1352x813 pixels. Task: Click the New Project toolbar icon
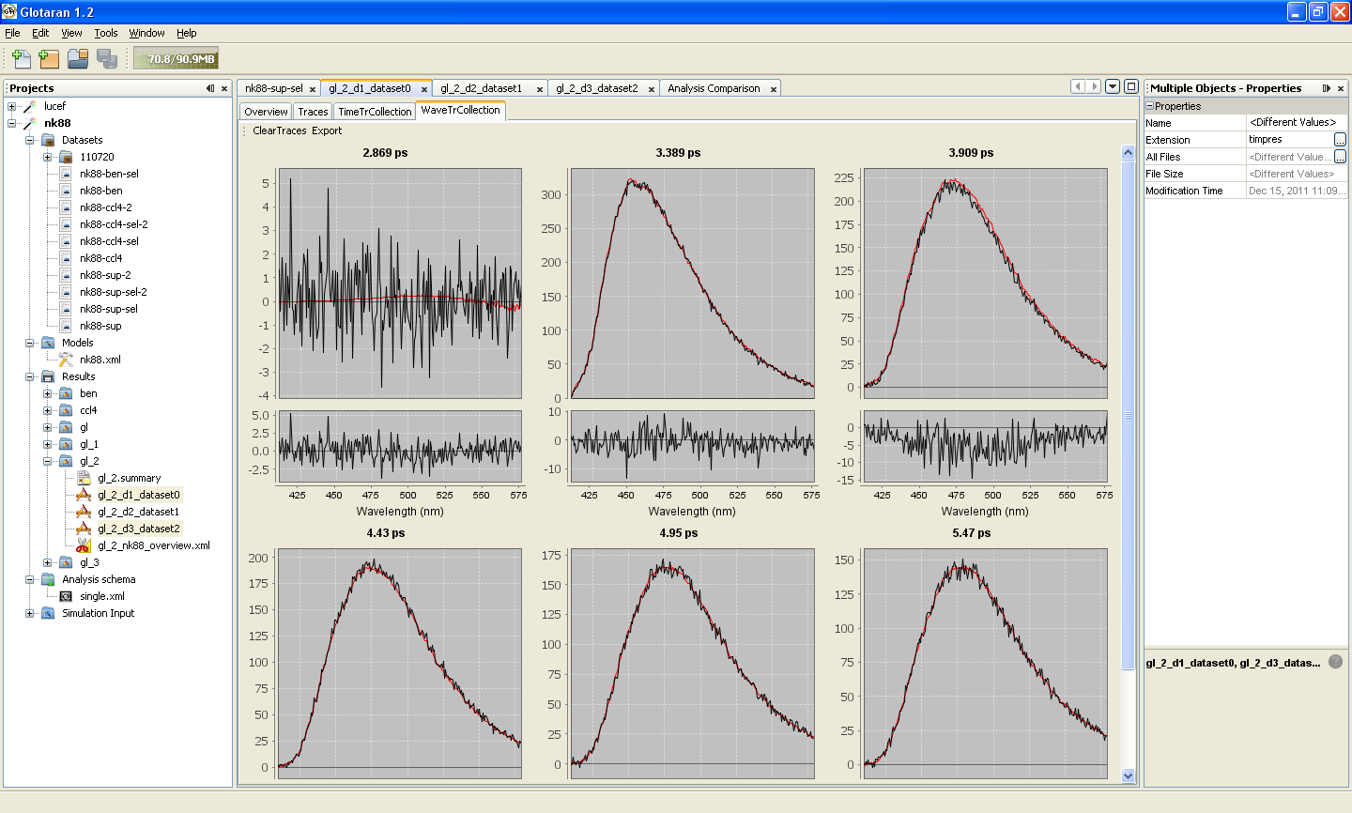pyautogui.click(x=49, y=59)
